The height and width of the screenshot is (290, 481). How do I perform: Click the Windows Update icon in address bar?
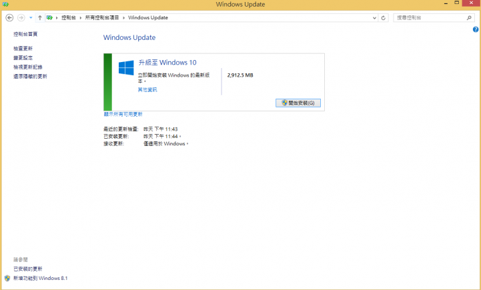pyautogui.click(x=49, y=18)
